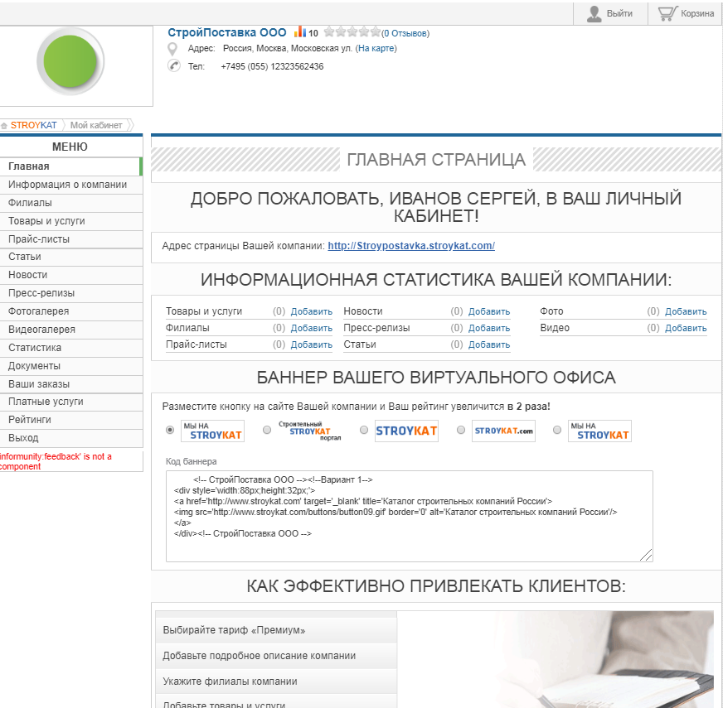The image size is (723, 708).
Task: Open the Платные услуги menu item
Action: (x=71, y=402)
